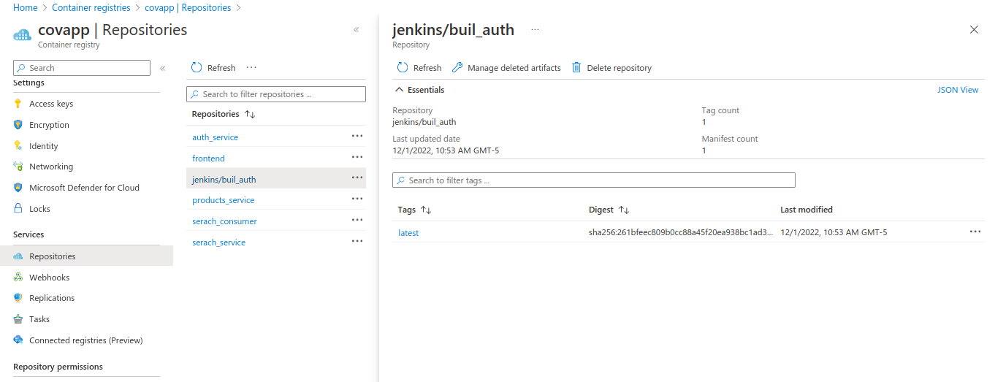Screen dimensions: 995x382
Task: Click the Identity key icon
Action: pos(18,146)
